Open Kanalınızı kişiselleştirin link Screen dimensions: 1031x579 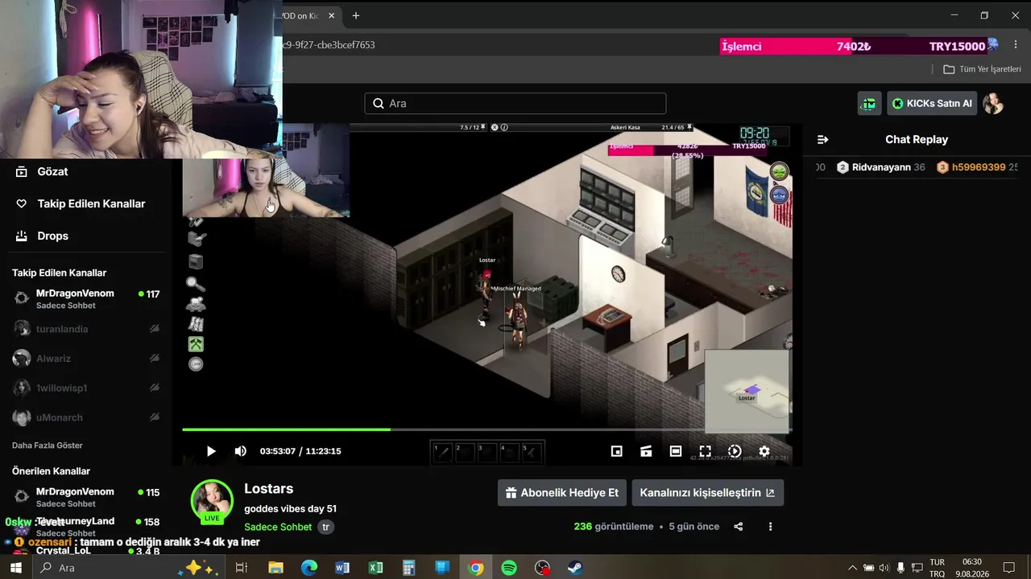coord(708,493)
